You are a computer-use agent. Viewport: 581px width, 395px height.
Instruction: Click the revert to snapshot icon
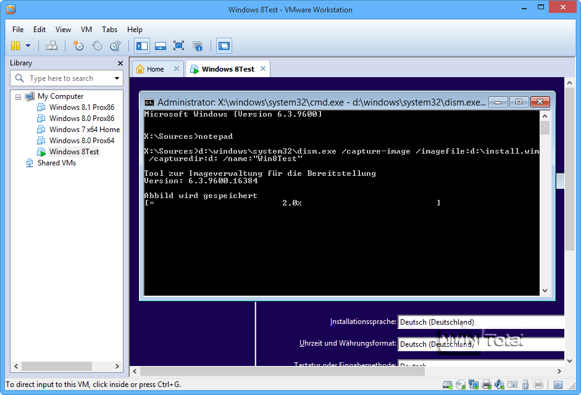click(x=97, y=46)
